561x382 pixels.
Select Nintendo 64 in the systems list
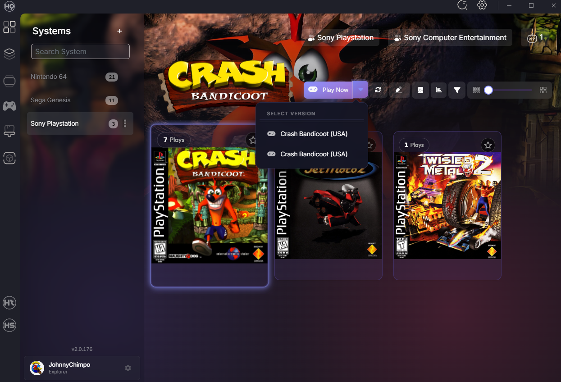click(x=49, y=77)
